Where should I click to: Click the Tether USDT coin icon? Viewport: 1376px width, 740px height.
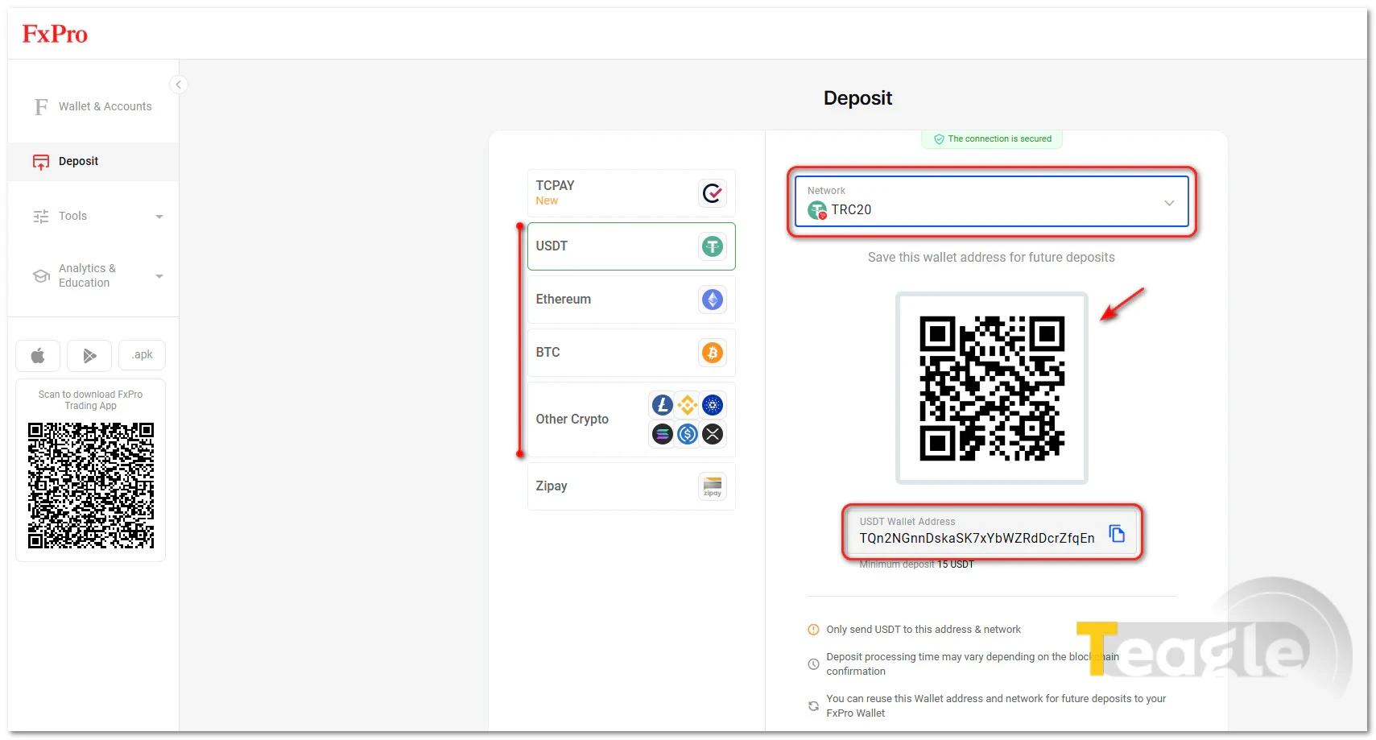713,246
